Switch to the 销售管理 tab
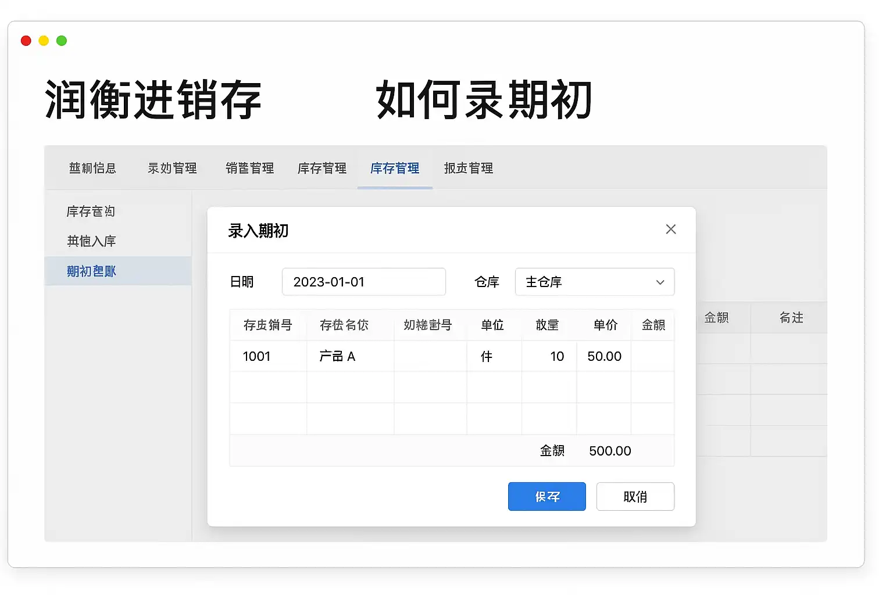 [249, 169]
